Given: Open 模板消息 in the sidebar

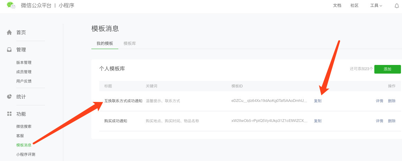Looking at the screenshot, I should point(24,145).
